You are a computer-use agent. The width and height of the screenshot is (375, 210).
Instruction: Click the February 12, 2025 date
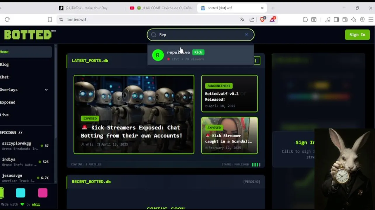(x=225, y=148)
